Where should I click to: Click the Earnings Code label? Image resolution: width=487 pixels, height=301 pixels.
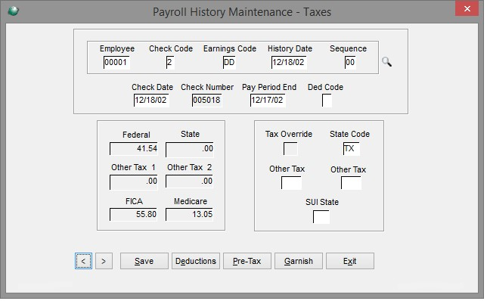point(230,48)
